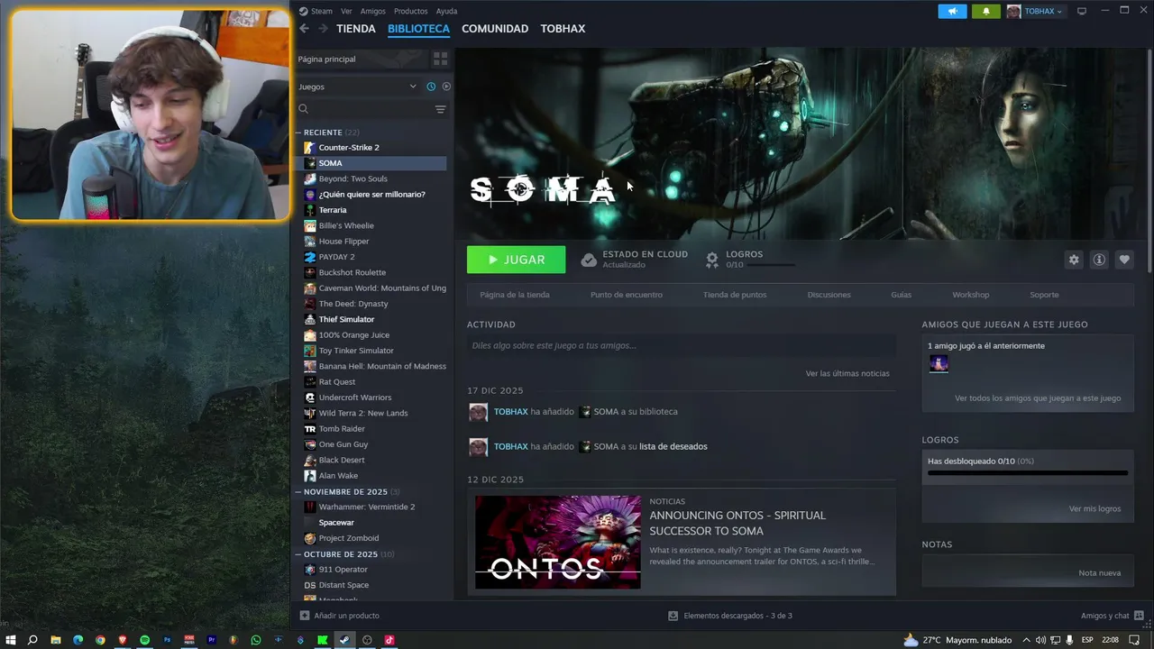Toggle ready-to-play filter icon
1154x649 pixels.
pos(446,87)
